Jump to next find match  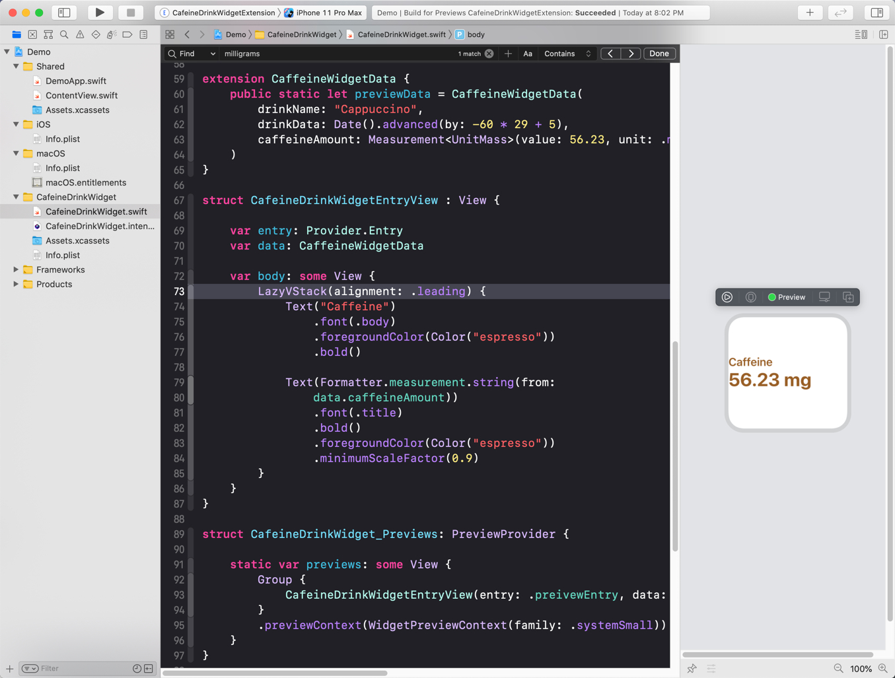click(x=631, y=53)
